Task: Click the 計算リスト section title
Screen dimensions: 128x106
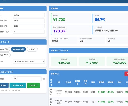Action: [55, 74]
